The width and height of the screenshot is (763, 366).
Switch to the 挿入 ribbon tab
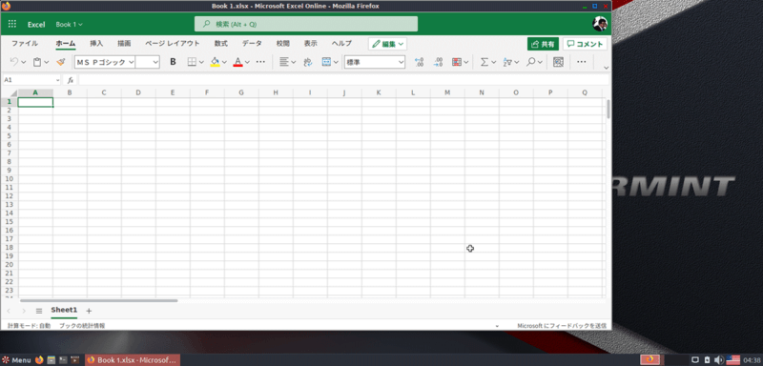(96, 43)
